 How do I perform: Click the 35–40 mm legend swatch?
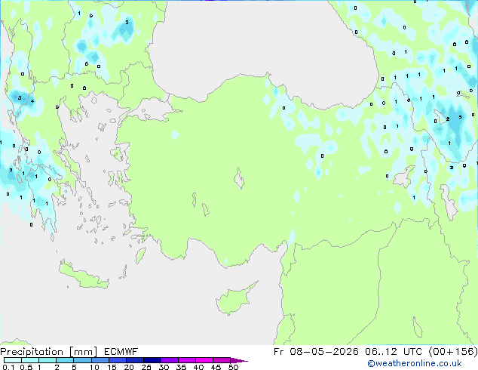tap(186, 360)
